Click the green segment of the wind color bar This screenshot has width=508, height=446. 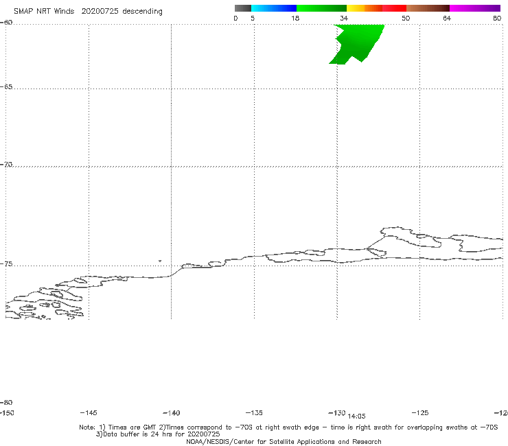click(321, 8)
